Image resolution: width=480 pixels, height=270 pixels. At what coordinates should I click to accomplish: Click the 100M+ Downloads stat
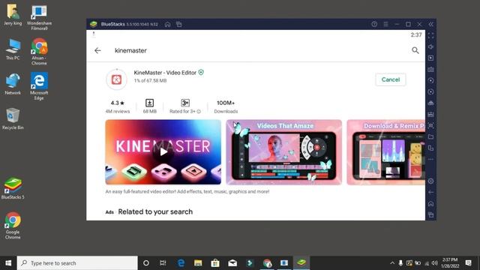226,106
